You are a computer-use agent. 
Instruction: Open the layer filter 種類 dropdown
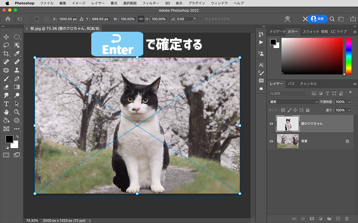coord(287,93)
